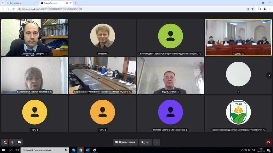The image size is (273, 153).
Task: Reload the Telemost page
Action: tap(14, 9)
